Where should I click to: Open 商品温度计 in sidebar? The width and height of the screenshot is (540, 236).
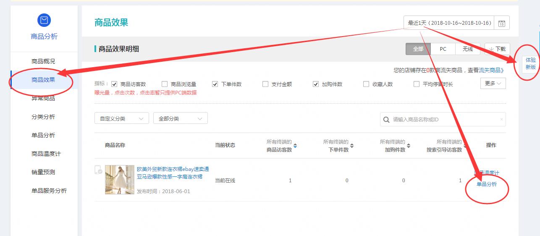coord(46,154)
